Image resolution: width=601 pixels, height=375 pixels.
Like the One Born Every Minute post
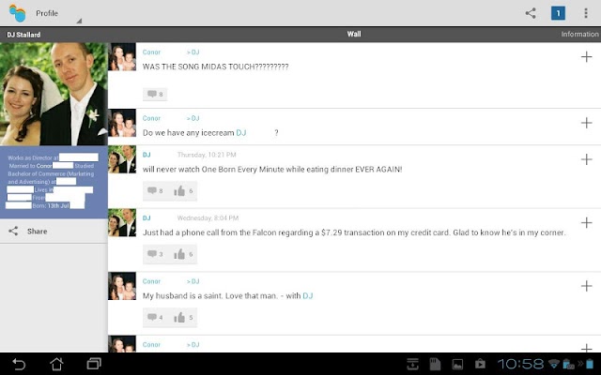(x=183, y=190)
